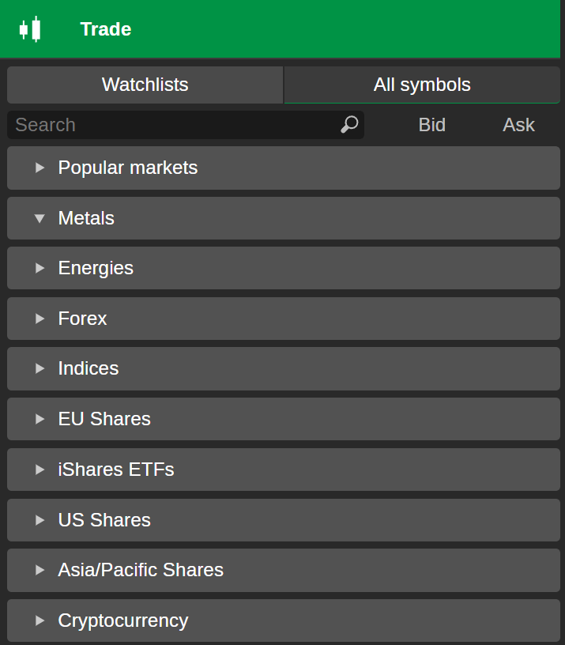Expand the Popular markets arrow

40,168
